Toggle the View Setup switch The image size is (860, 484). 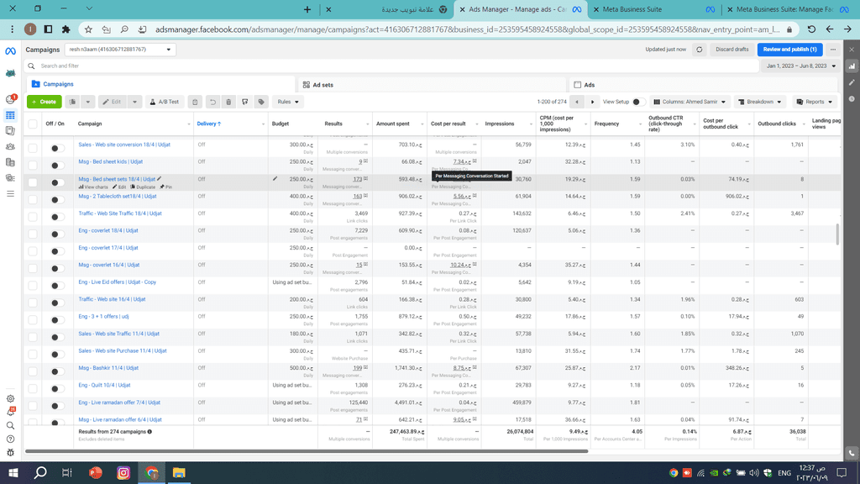click(x=638, y=102)
